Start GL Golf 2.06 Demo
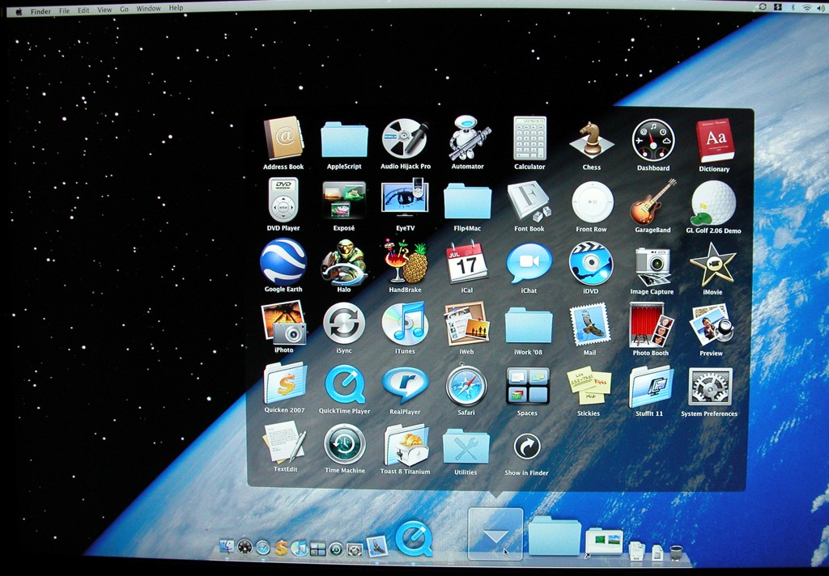This screenshot has height=576, width=829. 713,203
